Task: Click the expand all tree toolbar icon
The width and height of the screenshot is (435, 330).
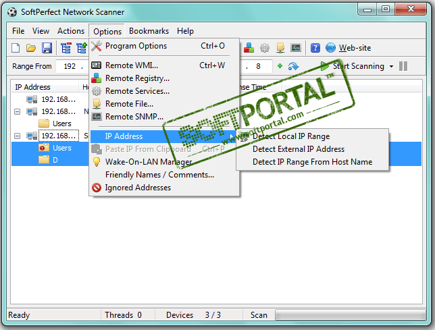Action: coord(82,48)
